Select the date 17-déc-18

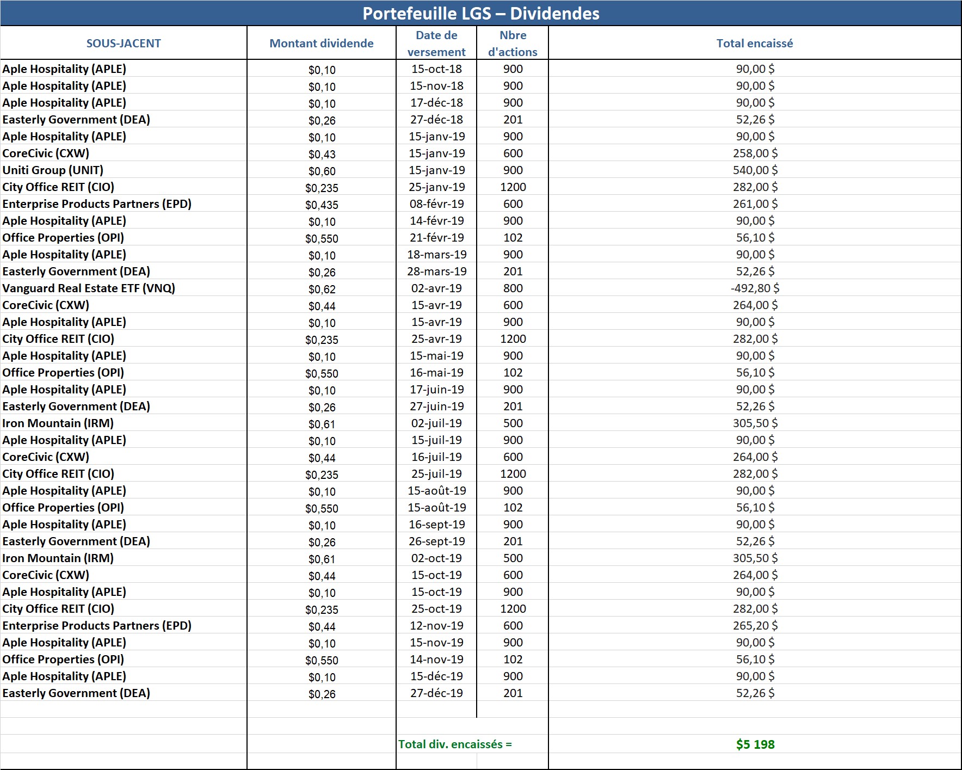(436, 103)
